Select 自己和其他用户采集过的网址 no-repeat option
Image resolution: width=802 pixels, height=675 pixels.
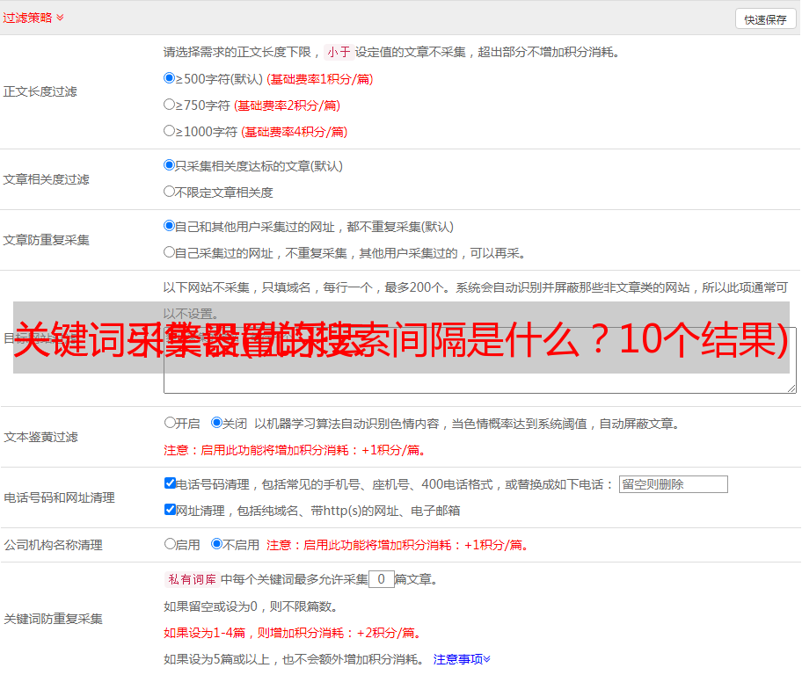pyautogui.click(x=170, y=226)
